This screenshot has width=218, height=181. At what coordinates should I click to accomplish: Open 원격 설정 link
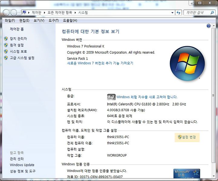coord(17,45)
